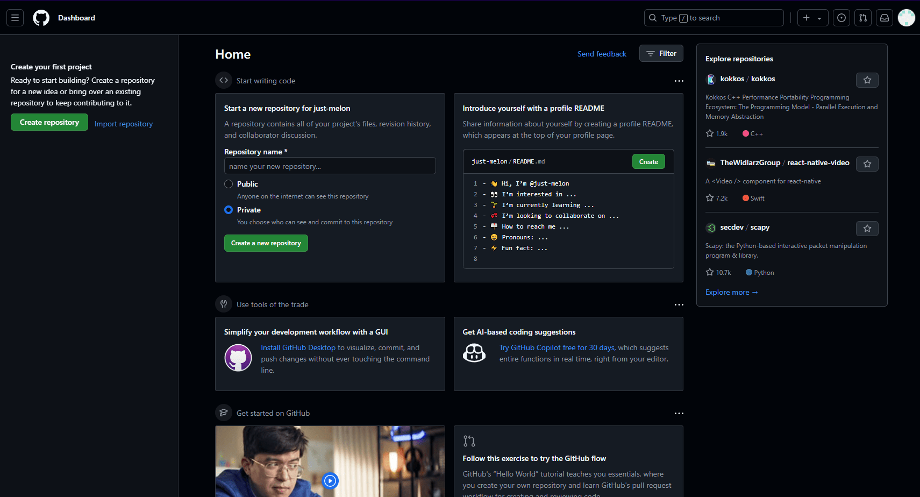Click the C++ language label for kokkos

[753, 133]
